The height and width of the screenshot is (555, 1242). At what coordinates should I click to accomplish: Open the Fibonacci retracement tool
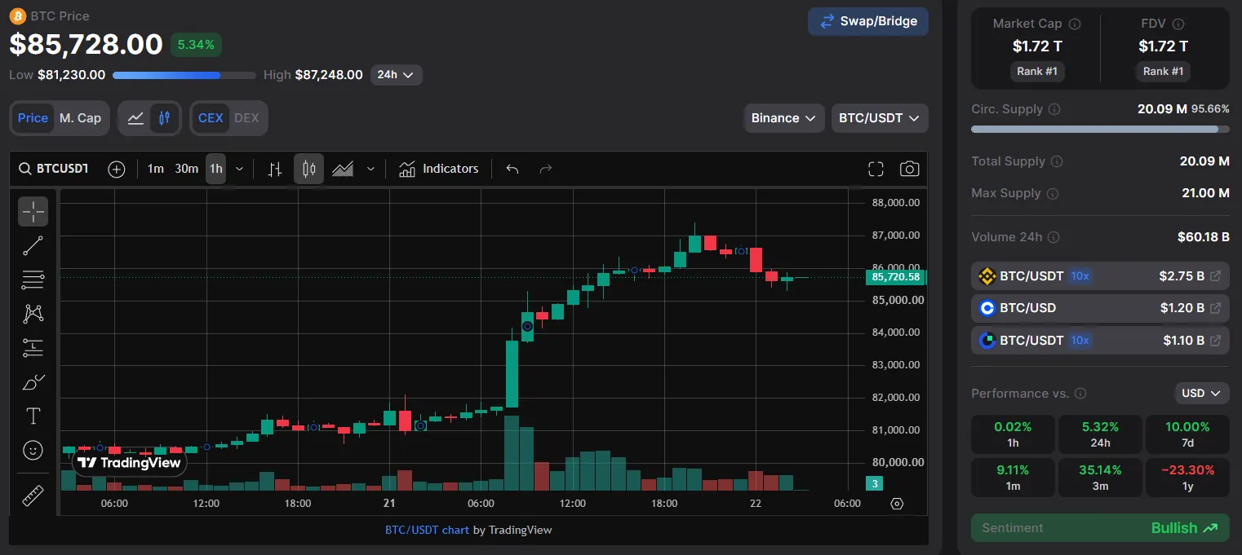33,280
